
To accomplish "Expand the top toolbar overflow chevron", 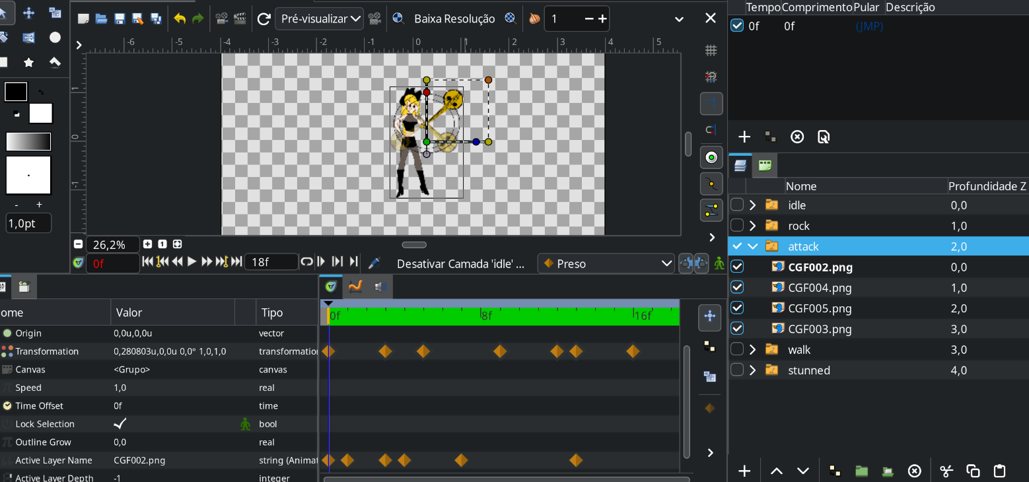I will [x=679, y=19].
